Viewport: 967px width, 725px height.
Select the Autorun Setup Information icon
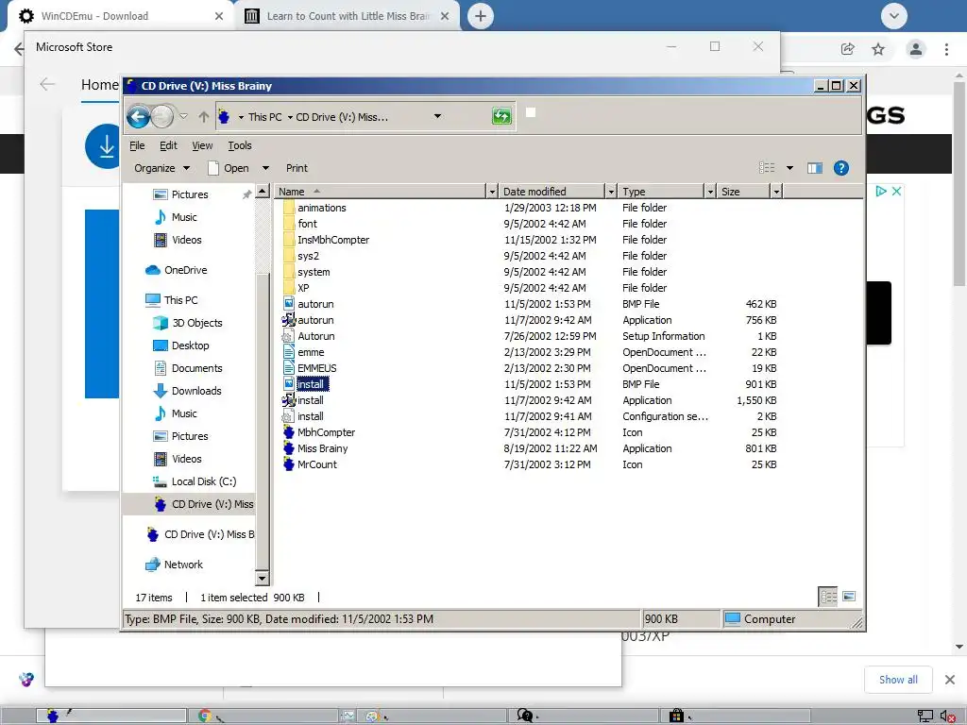(288, 336)
